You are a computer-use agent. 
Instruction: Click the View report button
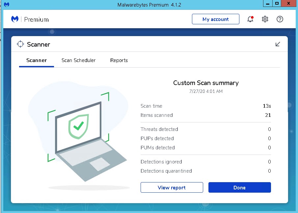(172, 187)
